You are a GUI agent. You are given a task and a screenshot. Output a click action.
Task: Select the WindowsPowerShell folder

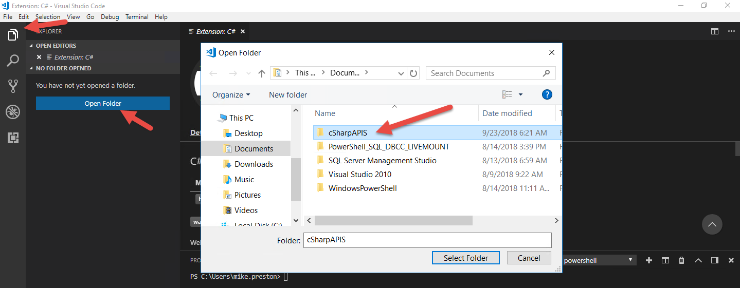point(363,188)
